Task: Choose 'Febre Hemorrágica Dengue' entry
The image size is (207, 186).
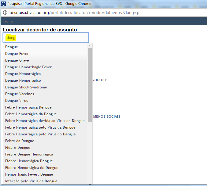Action: [x=45, y=107]
